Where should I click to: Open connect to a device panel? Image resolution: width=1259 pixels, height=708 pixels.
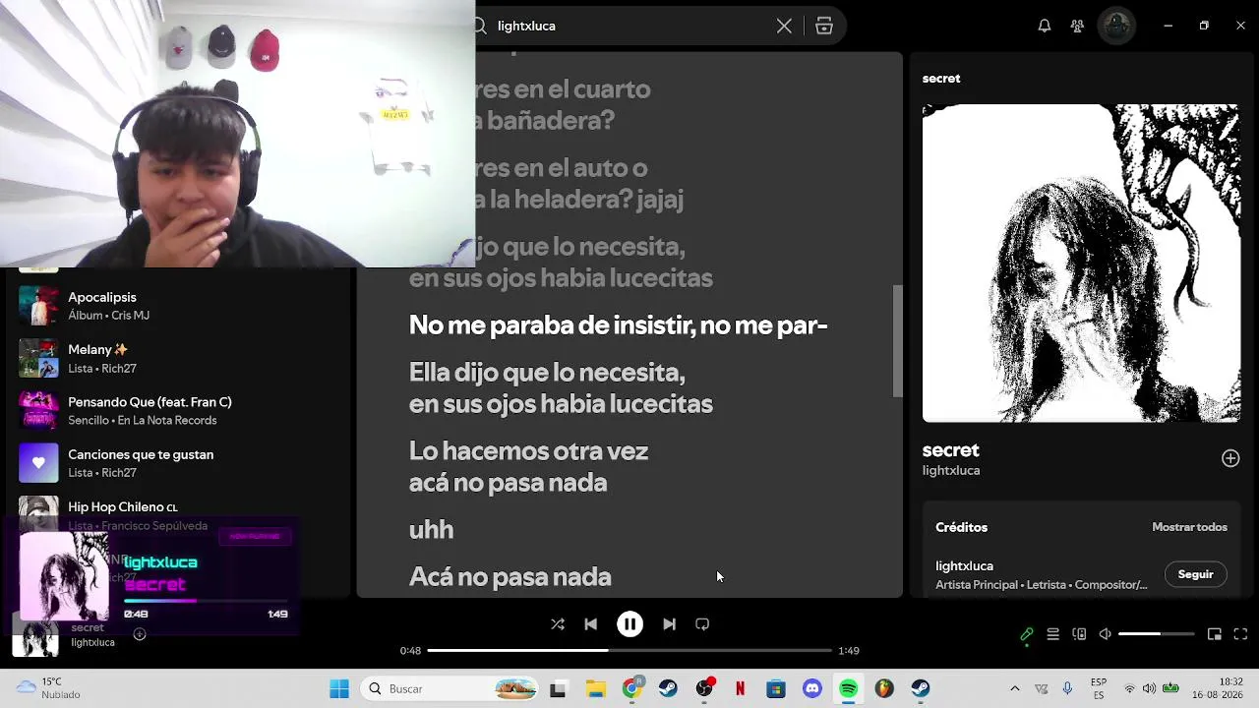(1079, 634)
